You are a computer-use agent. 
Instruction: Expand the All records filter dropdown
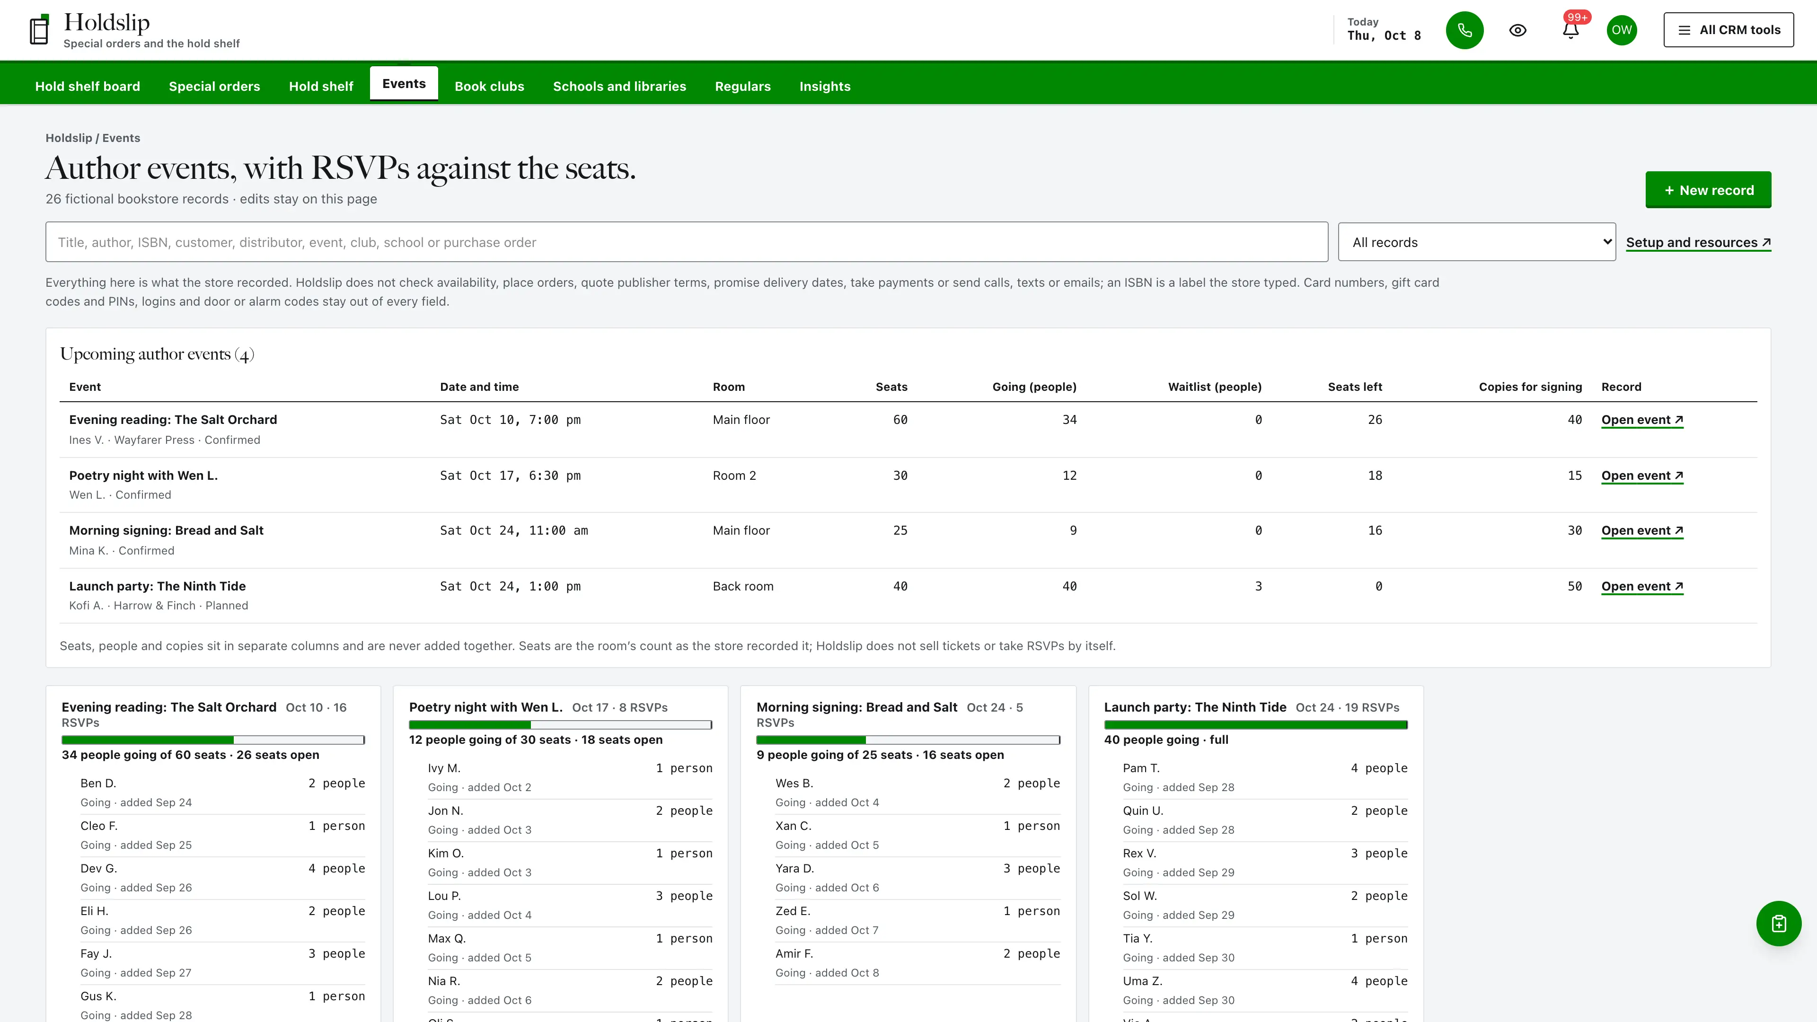tap(1476, 242)
